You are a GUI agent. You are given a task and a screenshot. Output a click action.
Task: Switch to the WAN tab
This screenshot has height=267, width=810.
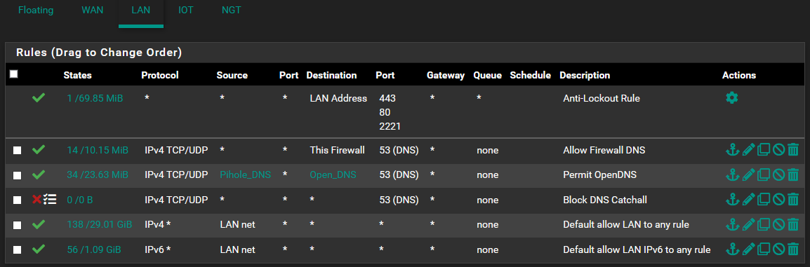[x=93, y=11]
